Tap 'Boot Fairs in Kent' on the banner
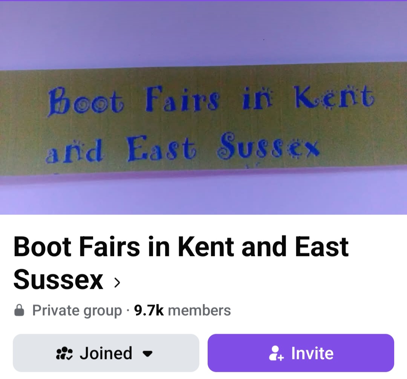The height and width of the screenshot is (379, 407). tap(211, 100)
